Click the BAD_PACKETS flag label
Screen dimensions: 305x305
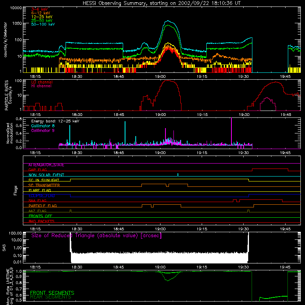pos(42,221)
